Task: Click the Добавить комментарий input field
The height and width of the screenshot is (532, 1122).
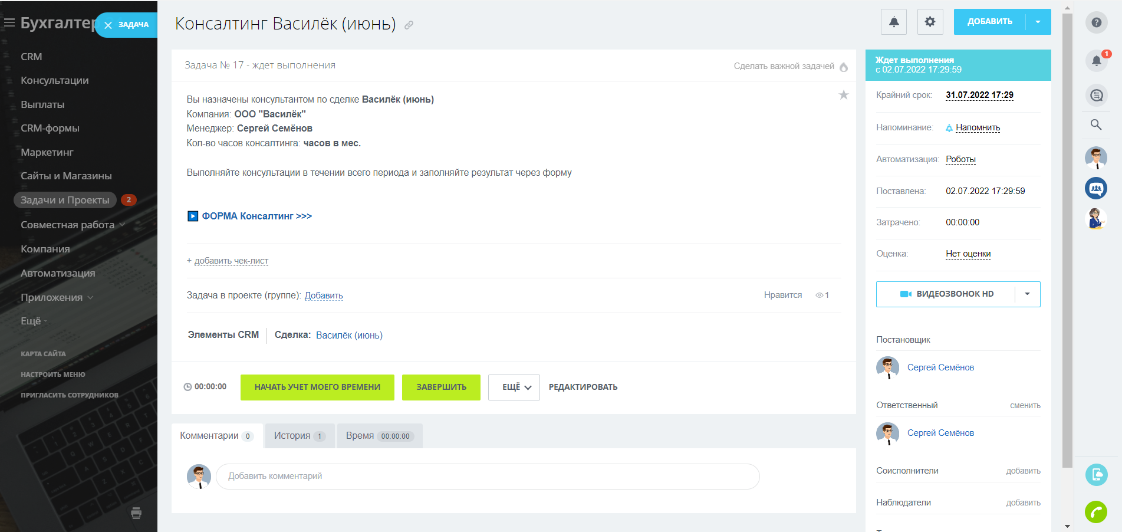Action: pos(487,476)
